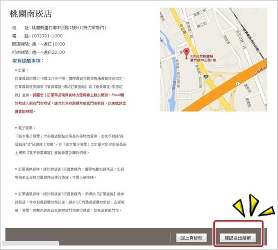
Task: Click the opening time 週一~週日10:00
Action: (x=48, y=44)
